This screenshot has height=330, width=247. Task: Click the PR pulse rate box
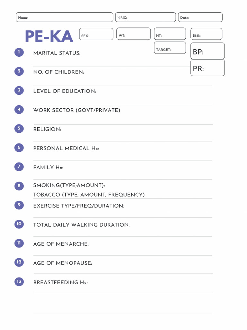click(x=207, y=68)
